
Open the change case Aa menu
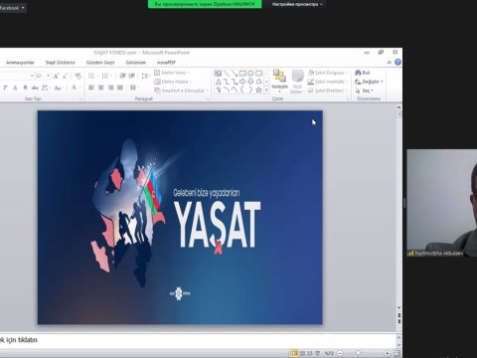click(x=59, y=88)
